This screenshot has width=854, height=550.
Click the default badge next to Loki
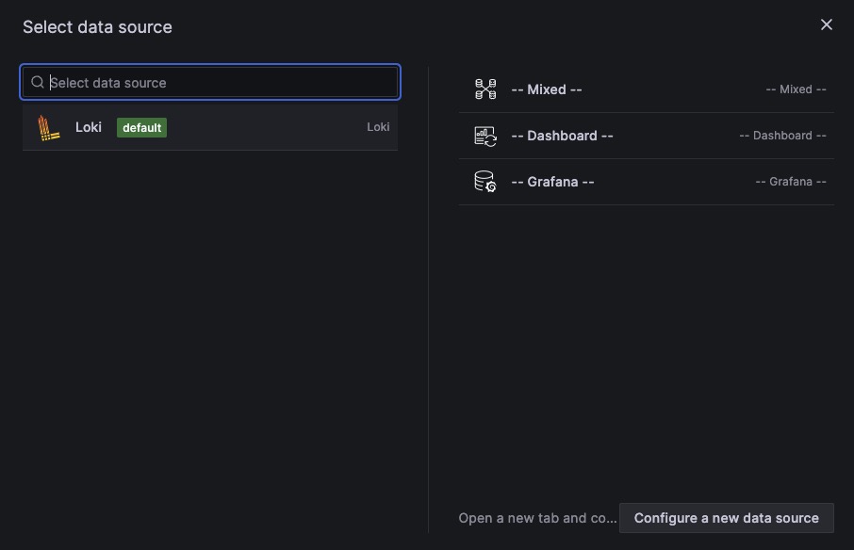coord(141,127)
